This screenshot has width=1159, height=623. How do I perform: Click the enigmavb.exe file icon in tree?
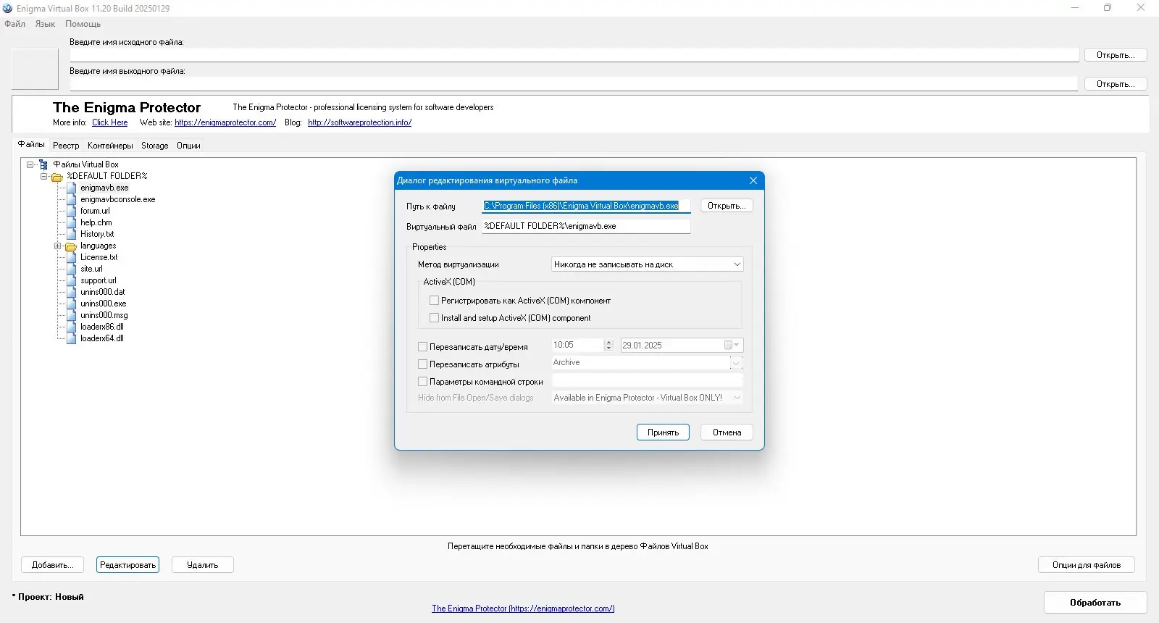(72, 188)
